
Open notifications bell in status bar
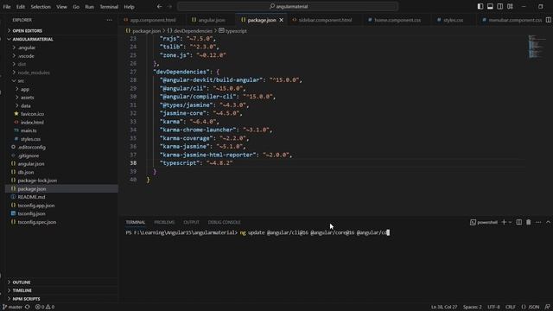(x=547, y=308)
